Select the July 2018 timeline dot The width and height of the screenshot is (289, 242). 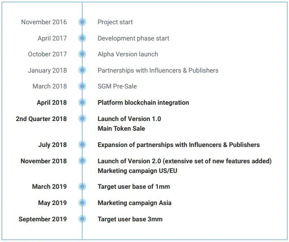[82, 144]
